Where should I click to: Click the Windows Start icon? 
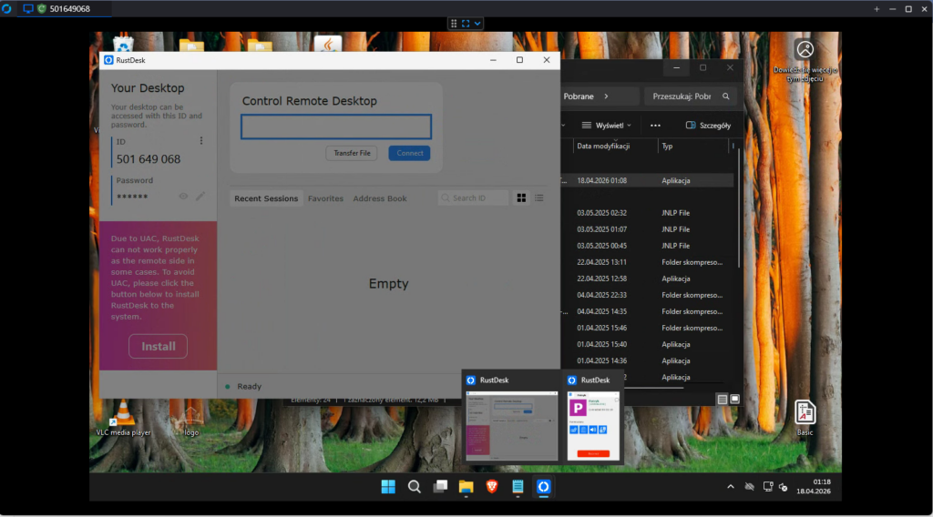click(388, 486)
